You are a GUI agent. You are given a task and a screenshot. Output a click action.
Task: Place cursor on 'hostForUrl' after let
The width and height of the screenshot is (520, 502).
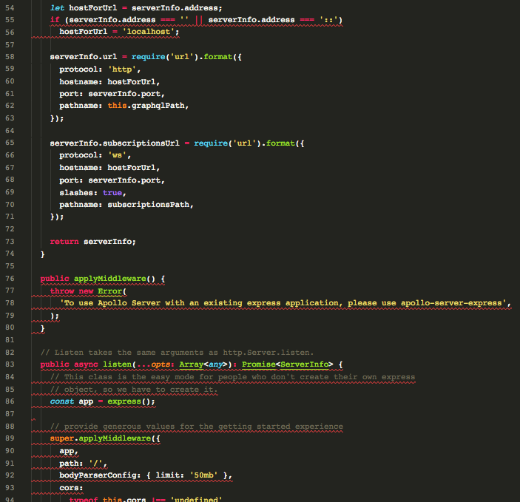(93, 7)
